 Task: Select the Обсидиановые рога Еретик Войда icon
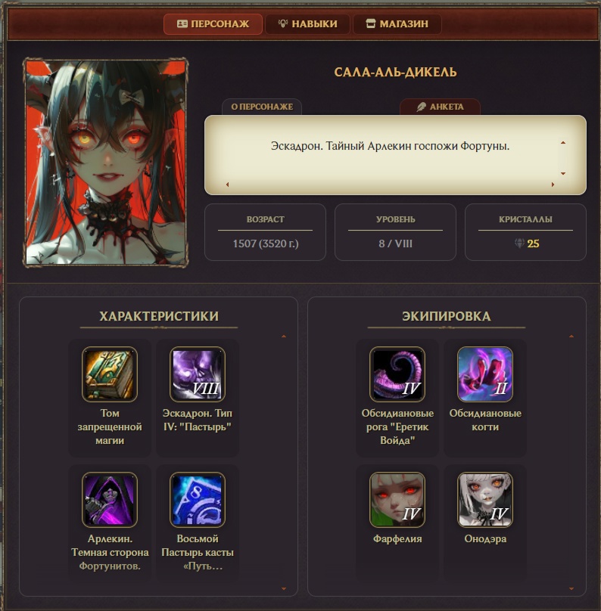(x=397, y=374)
